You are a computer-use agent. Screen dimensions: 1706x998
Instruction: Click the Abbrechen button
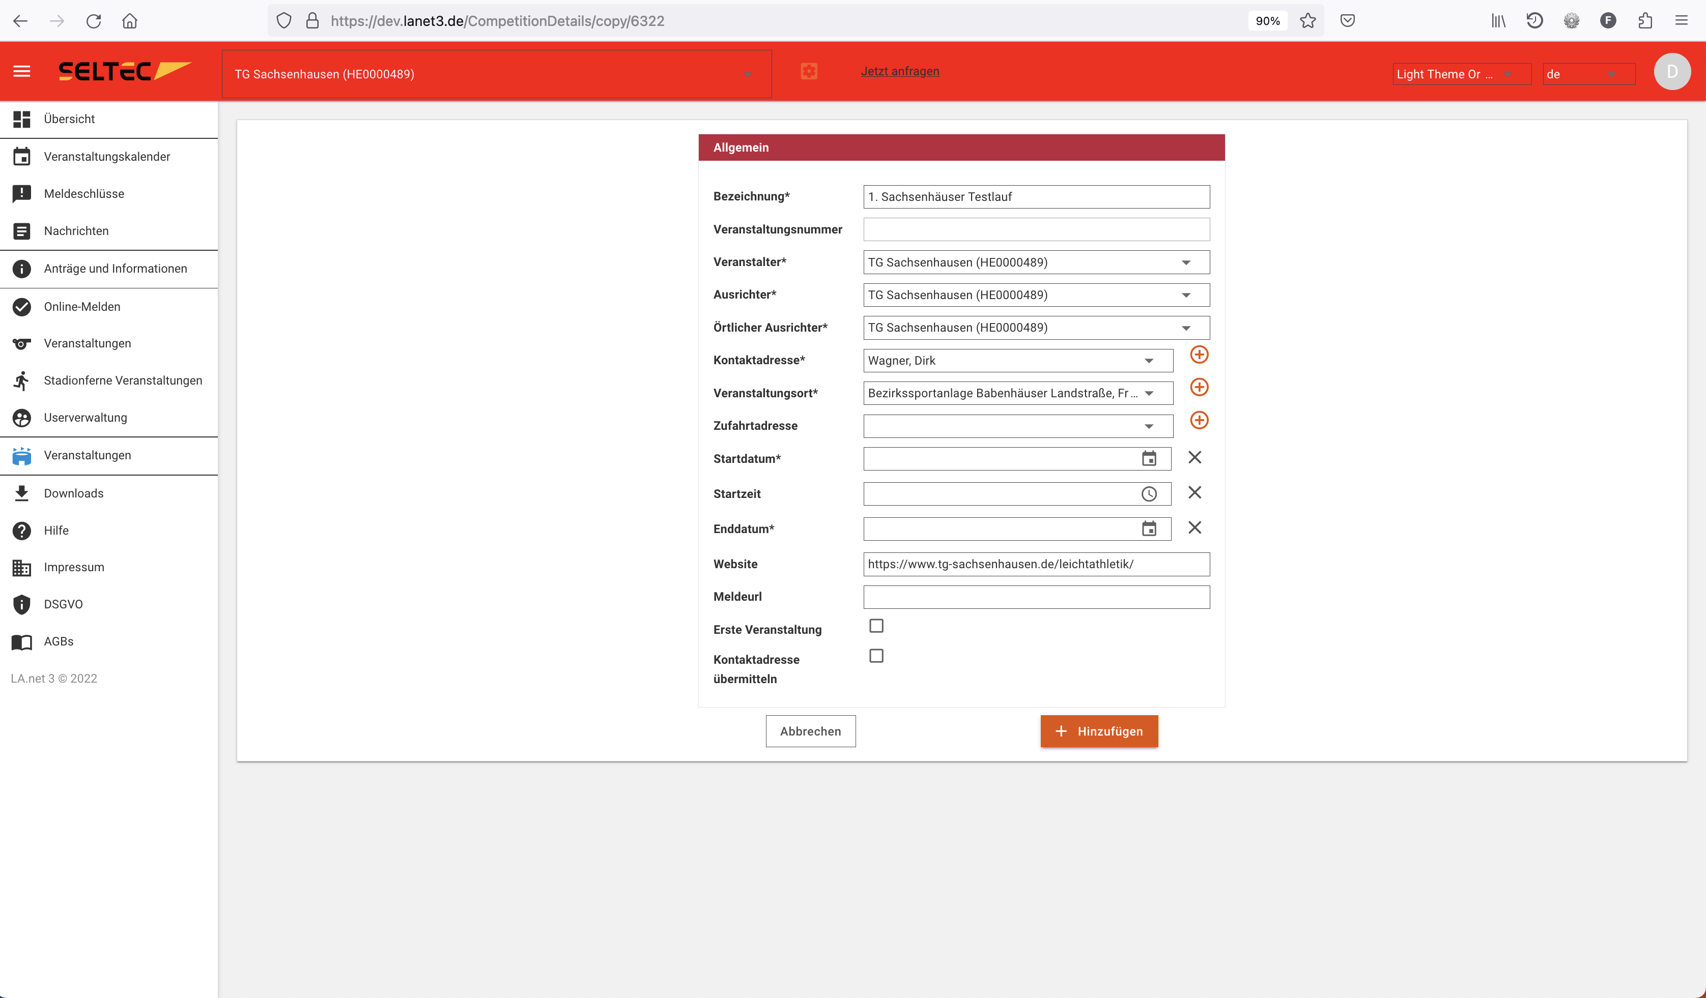point(810,731)
